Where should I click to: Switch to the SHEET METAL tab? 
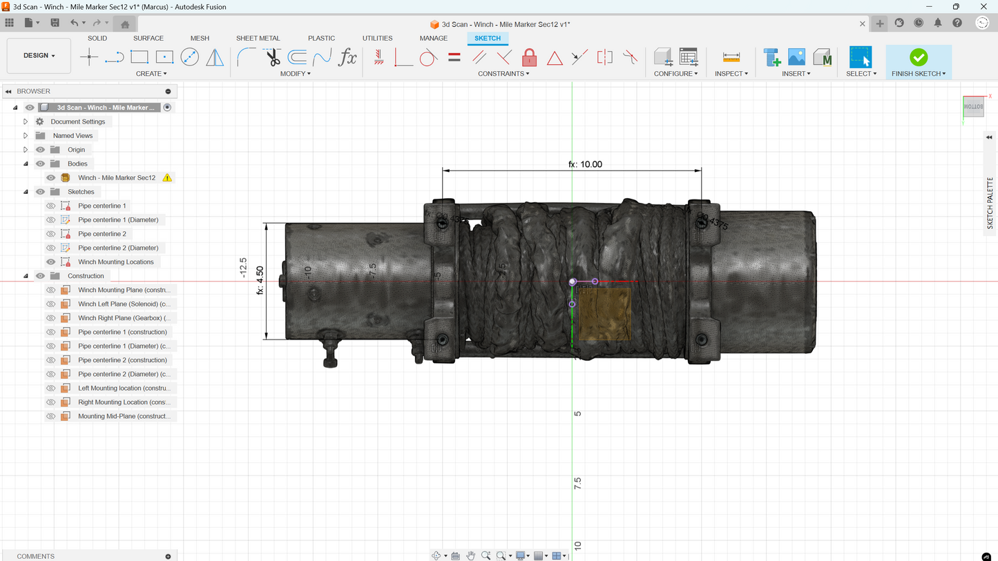pyautogui.click(x=258, y=38)
